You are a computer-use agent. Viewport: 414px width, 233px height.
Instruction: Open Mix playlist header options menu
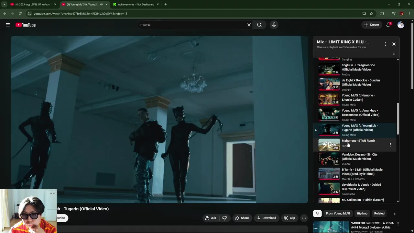385,44
